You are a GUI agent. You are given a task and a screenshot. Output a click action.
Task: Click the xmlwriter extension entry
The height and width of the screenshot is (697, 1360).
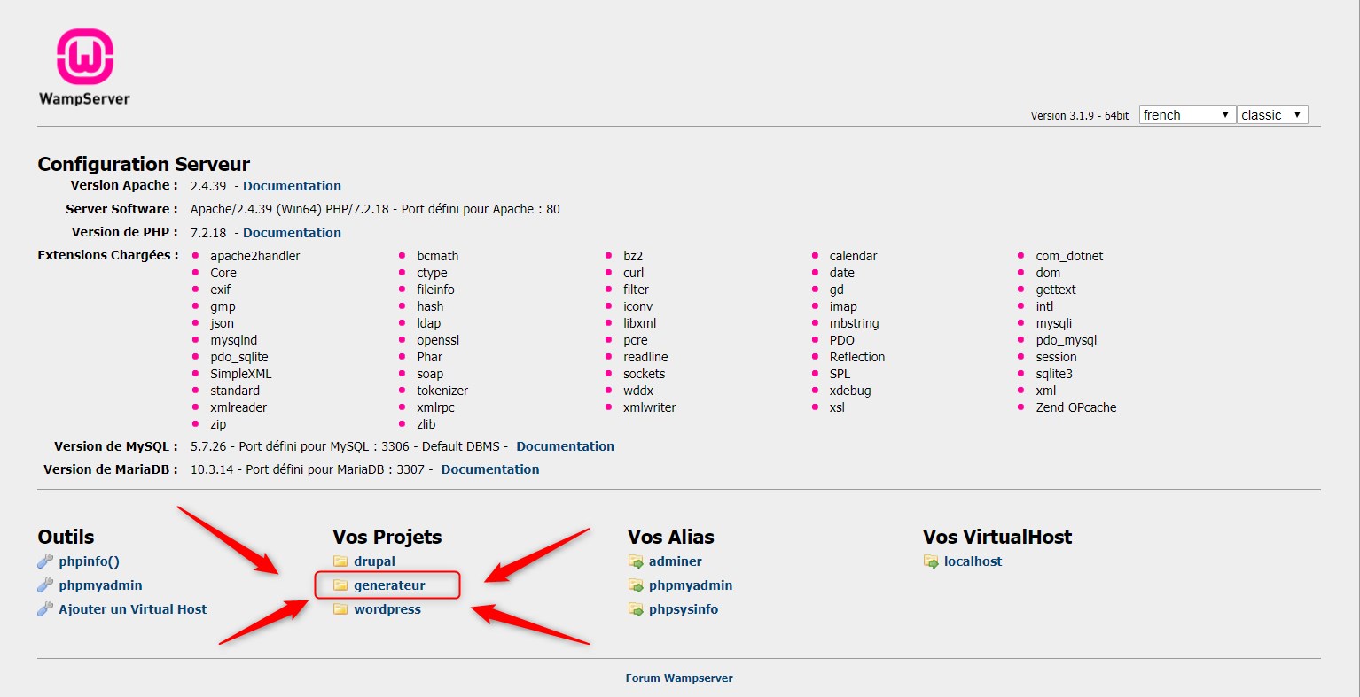pos(649,407)
